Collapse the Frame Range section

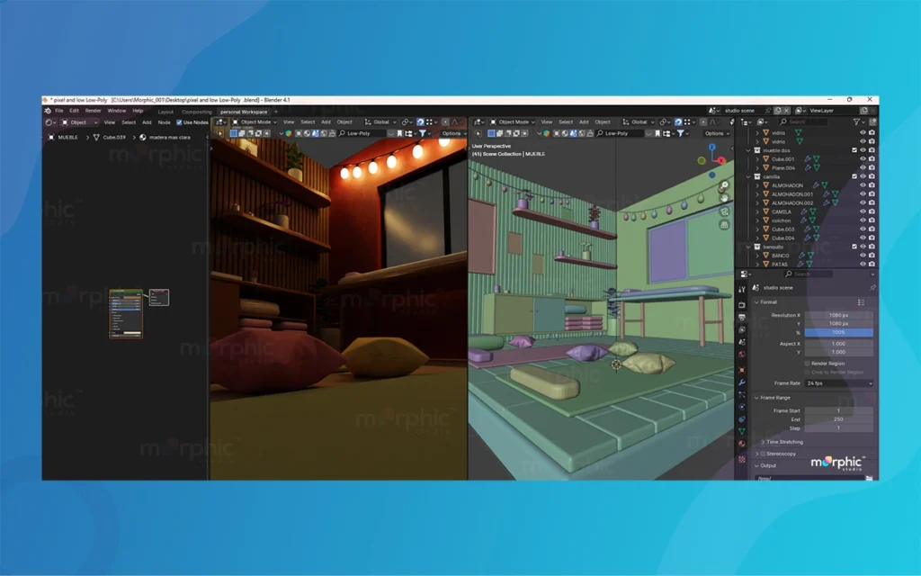pos(756,397)
